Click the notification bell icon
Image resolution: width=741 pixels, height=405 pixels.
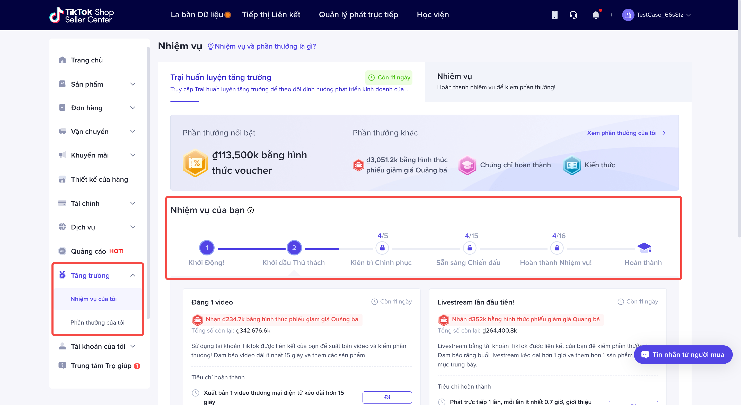(596, 15)
